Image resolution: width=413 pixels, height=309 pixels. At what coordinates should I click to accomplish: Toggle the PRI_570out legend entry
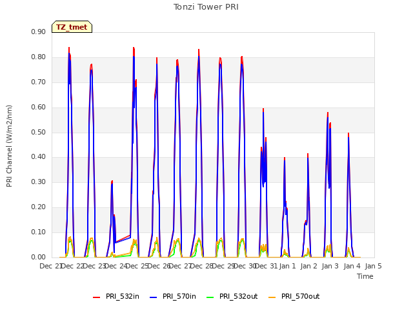click(x=294, y=296)
